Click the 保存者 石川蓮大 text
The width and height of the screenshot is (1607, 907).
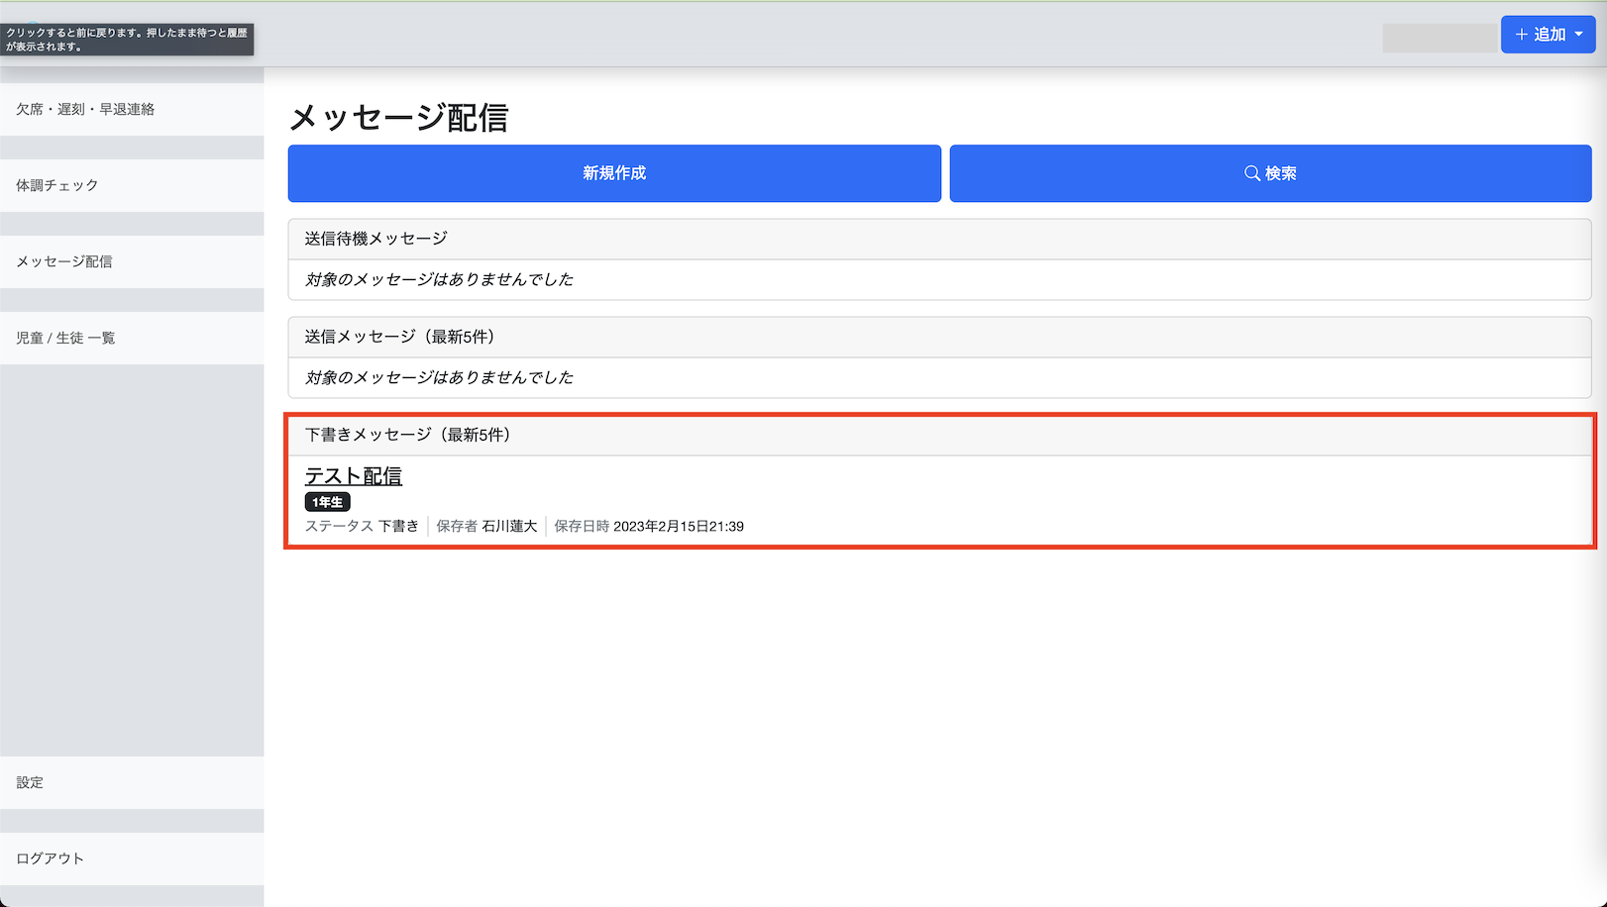point(486,526)
